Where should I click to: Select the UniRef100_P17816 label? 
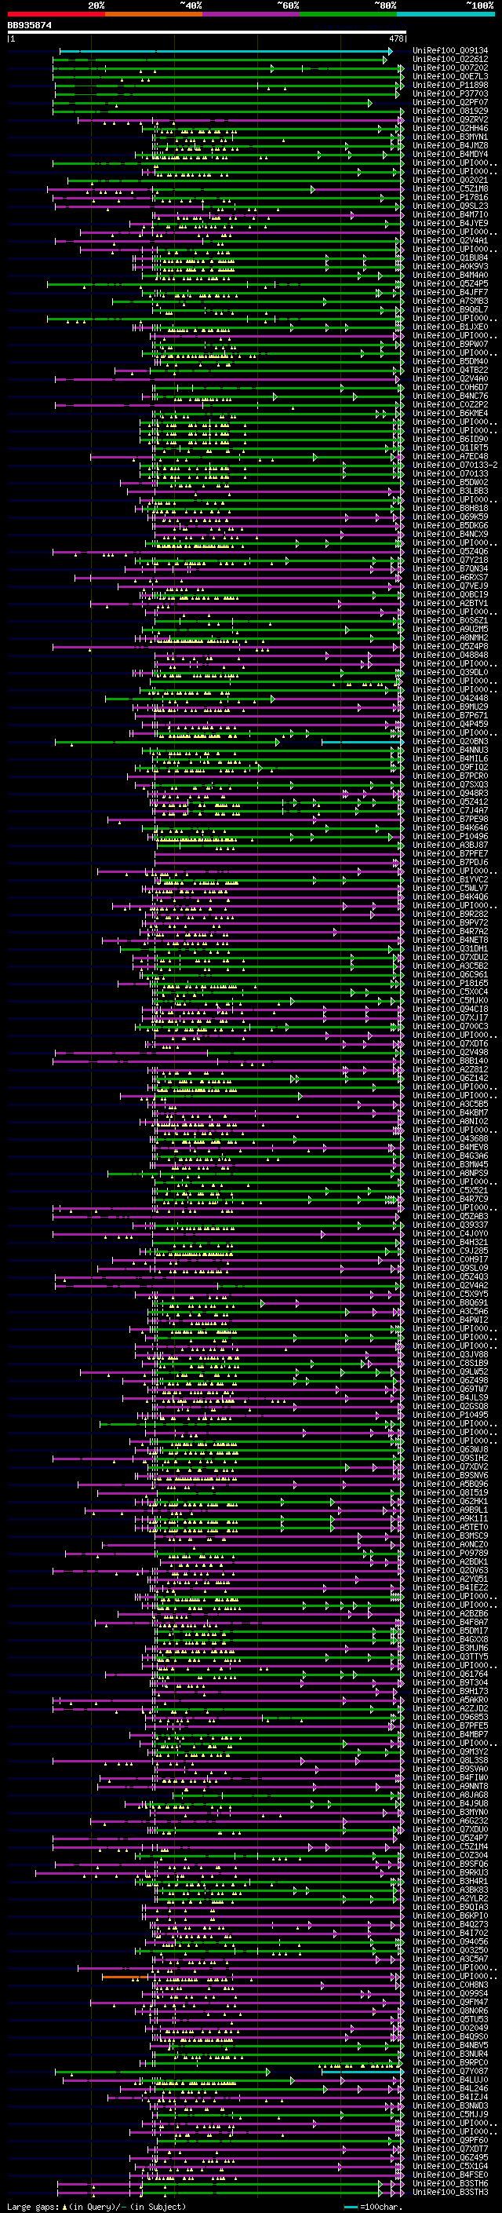coord(449,198)
